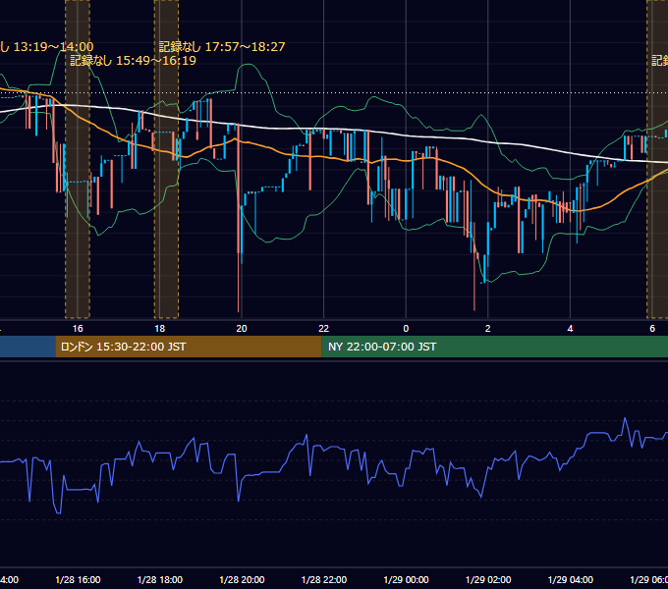
Task: Click the hour label 22 on upper axis
Action: 324,329
